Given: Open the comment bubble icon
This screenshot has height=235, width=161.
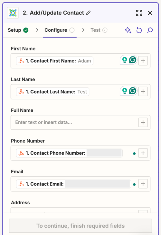Looking at the screenshot, I should 150,30.
